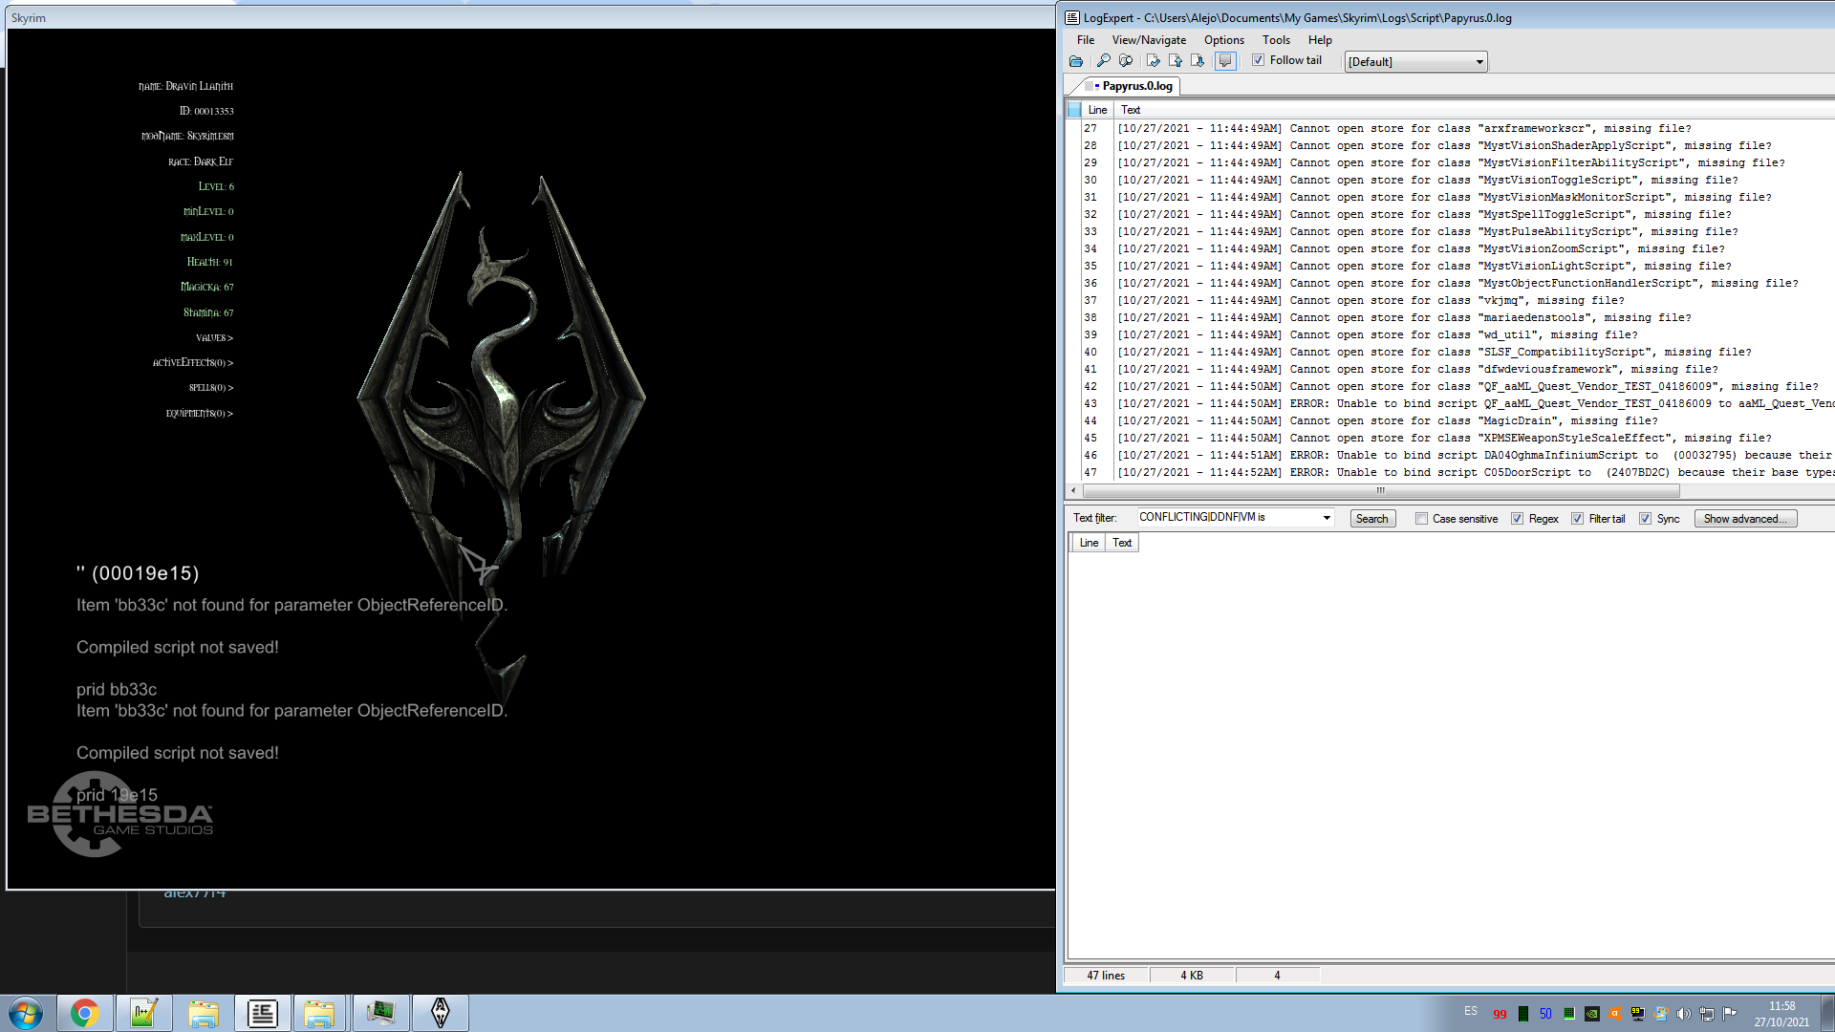
Task: Open the Text filter history dropdown arrow
Action: (1327, 518)
